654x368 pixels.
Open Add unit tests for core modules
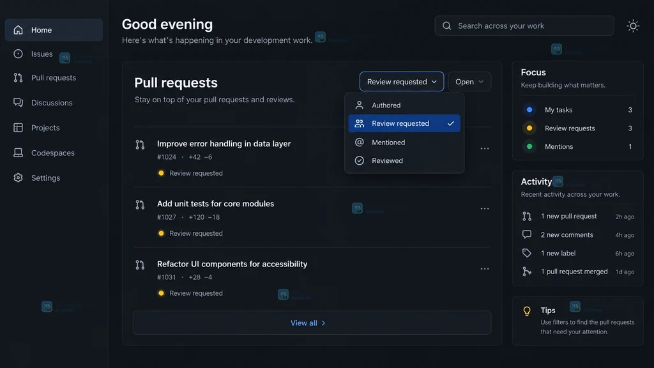click(x=216, y=204)
